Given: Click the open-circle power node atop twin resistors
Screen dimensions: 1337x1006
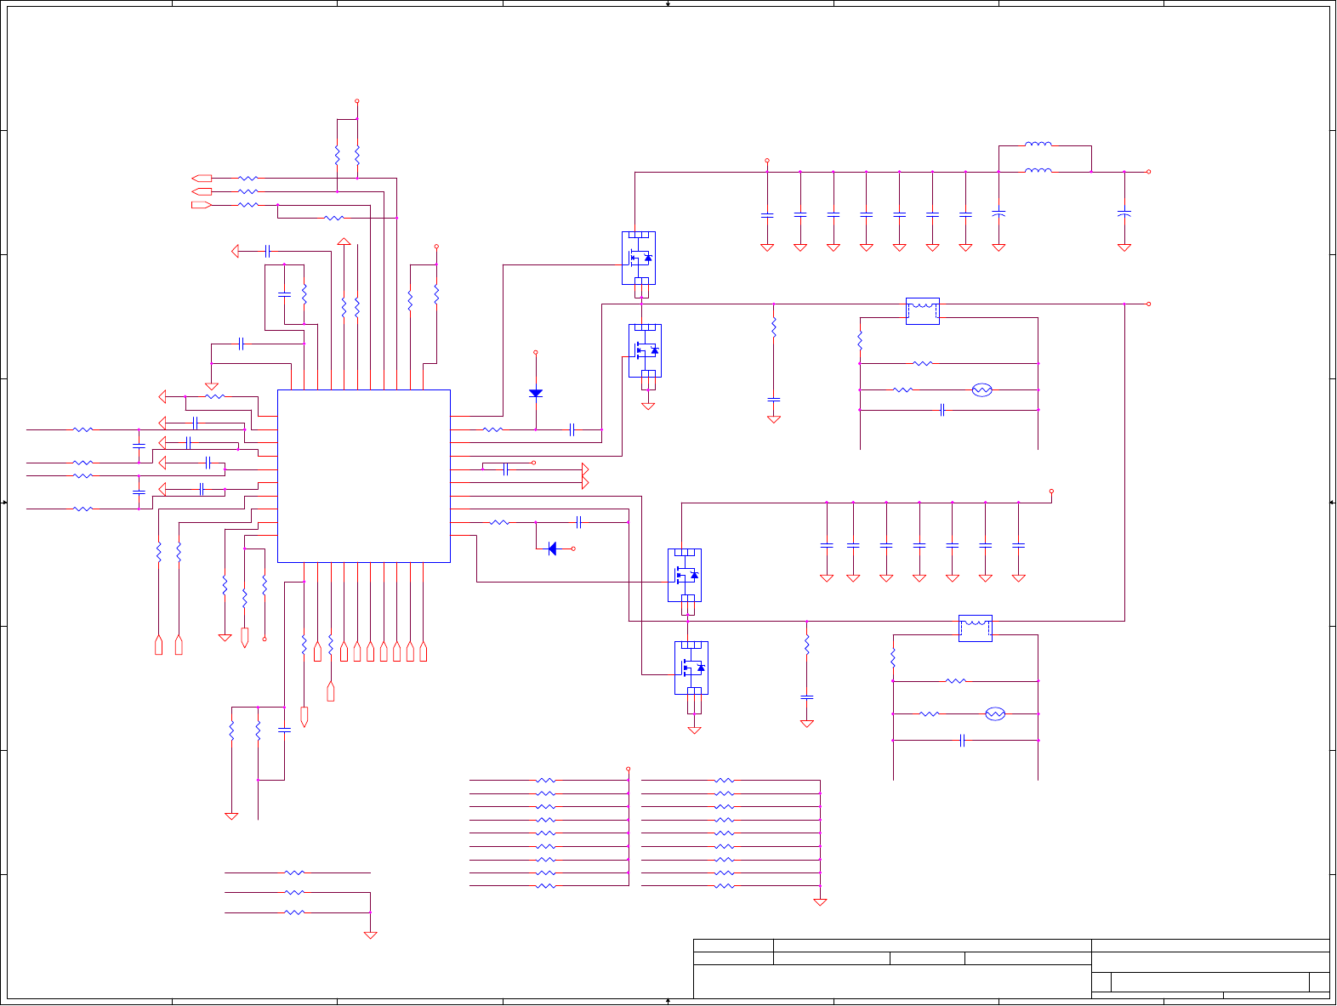Looking at the screenshot, I should pyautogui.click(x=357, y=101).
